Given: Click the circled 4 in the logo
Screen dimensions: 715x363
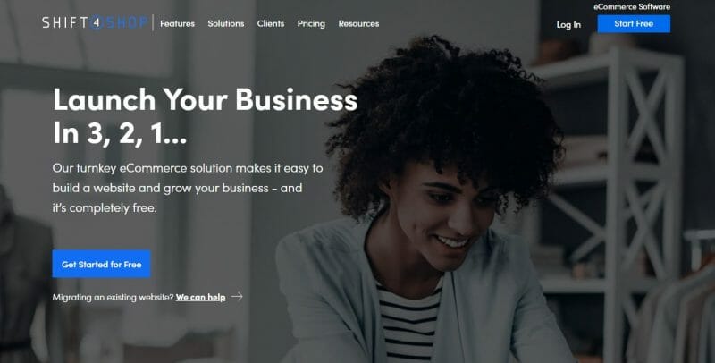Looking at the screenshot, I should pyautogui.click(x=97, y=23).
